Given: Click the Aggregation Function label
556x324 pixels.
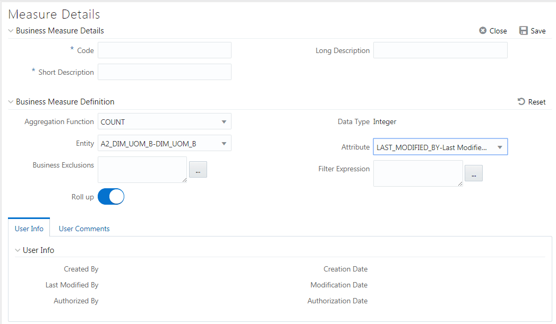Looking at the screenshot, I should 59,122.
